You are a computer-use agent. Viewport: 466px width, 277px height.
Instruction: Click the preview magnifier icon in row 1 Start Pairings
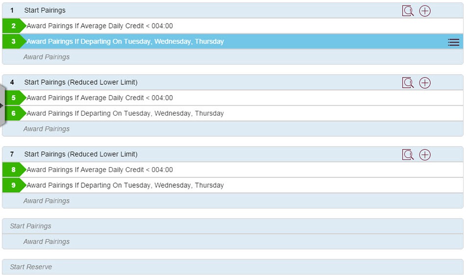click(408, 11)
